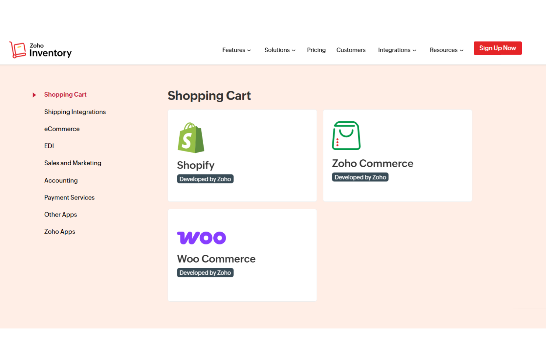Open the Customers menu item
Image resolution: width=546 pixels, height=364 pixels.
click(351, 50)
